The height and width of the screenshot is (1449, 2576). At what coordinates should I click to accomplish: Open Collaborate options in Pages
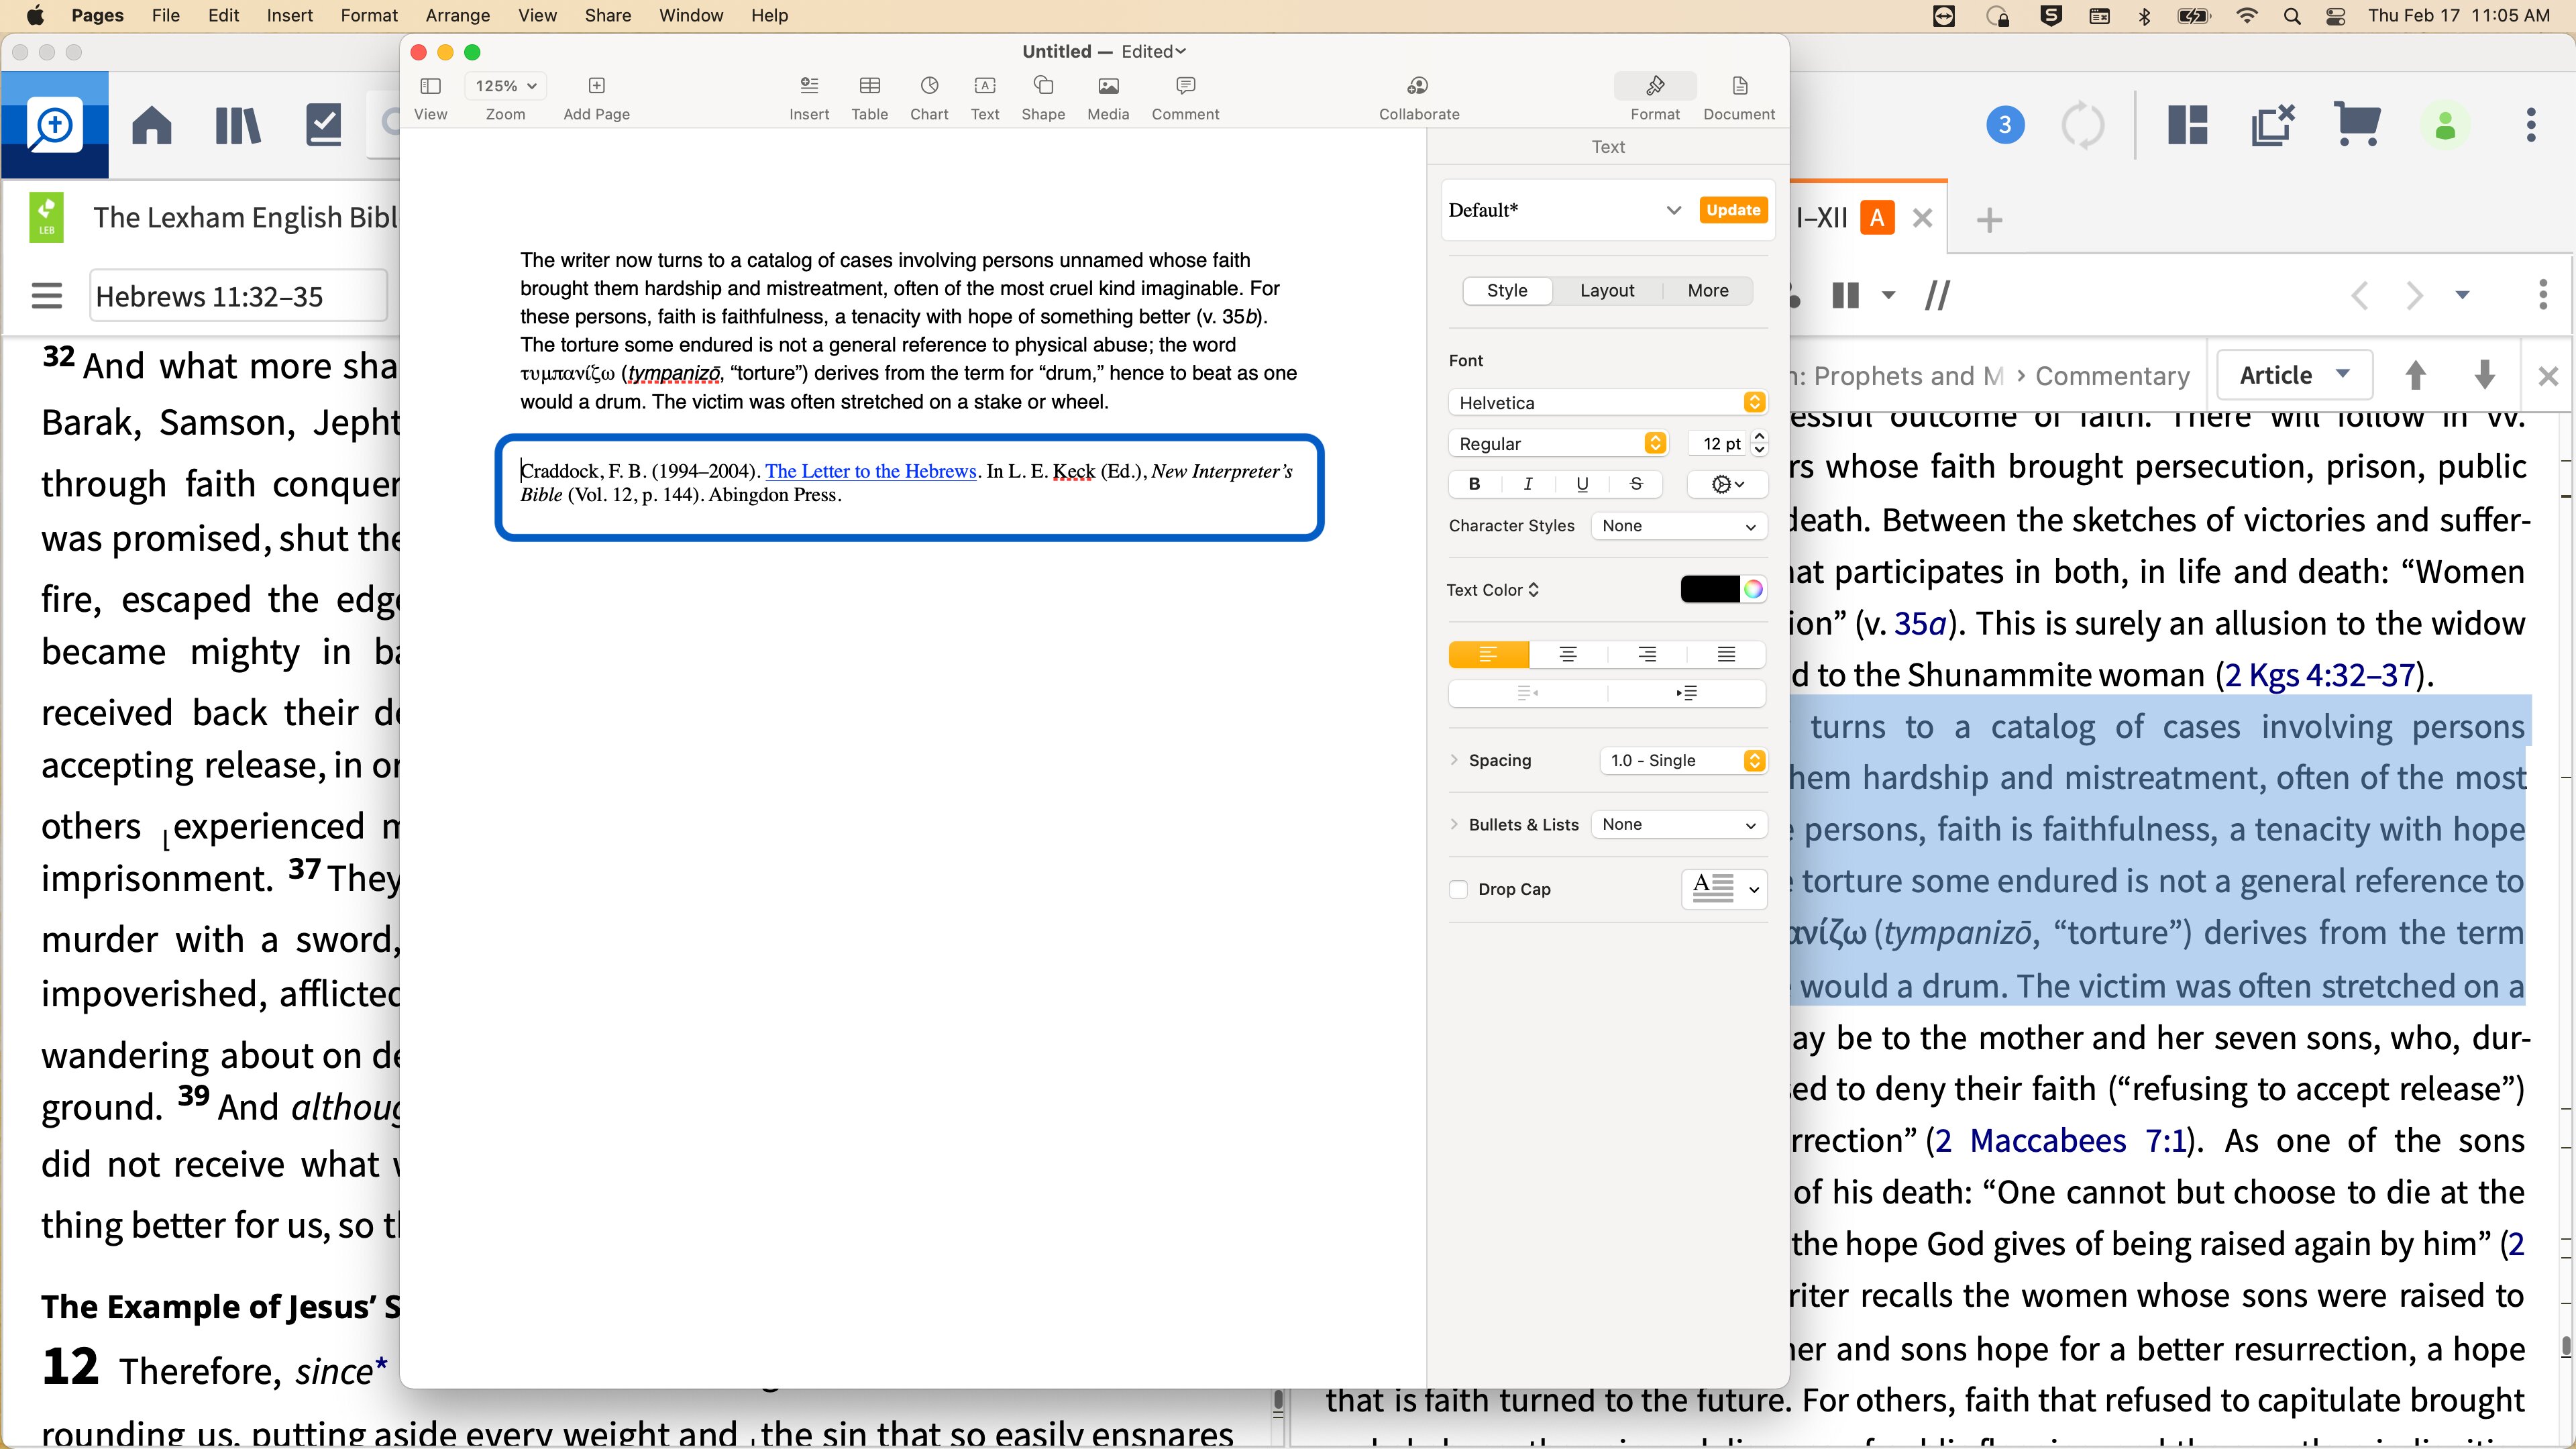coord(1418,97)
